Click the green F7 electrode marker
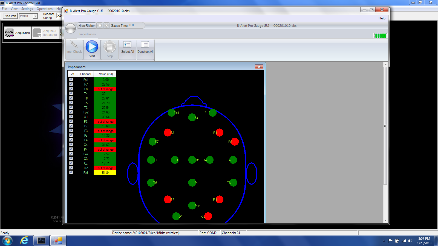 point(152,142)
